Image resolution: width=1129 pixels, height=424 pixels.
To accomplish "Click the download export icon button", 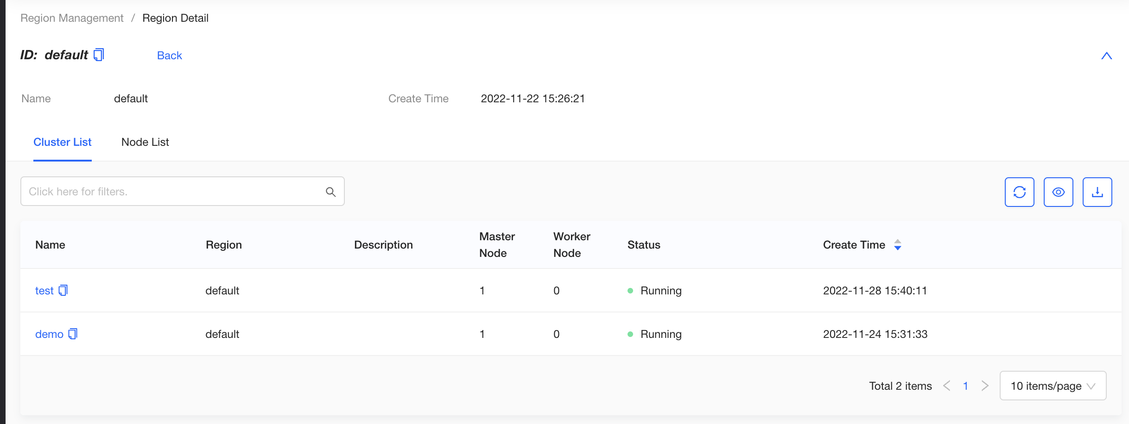I will (x=1097, y=192).
